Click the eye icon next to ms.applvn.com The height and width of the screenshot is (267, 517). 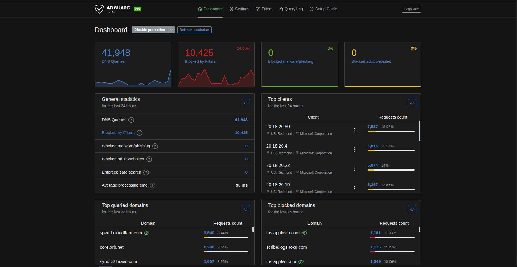tap(301, 262)
